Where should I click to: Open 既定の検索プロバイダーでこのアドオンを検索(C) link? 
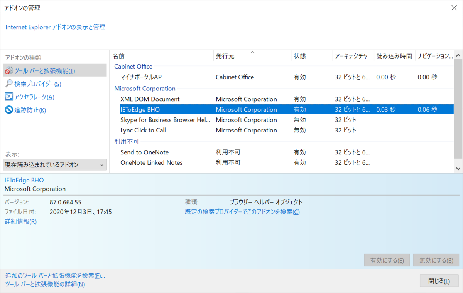point(242,212)
